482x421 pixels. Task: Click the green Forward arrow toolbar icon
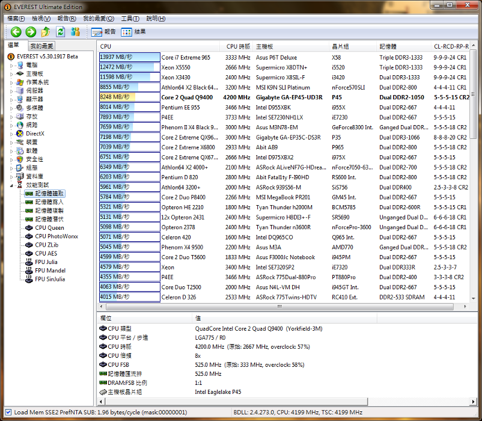tap(31, 32)
